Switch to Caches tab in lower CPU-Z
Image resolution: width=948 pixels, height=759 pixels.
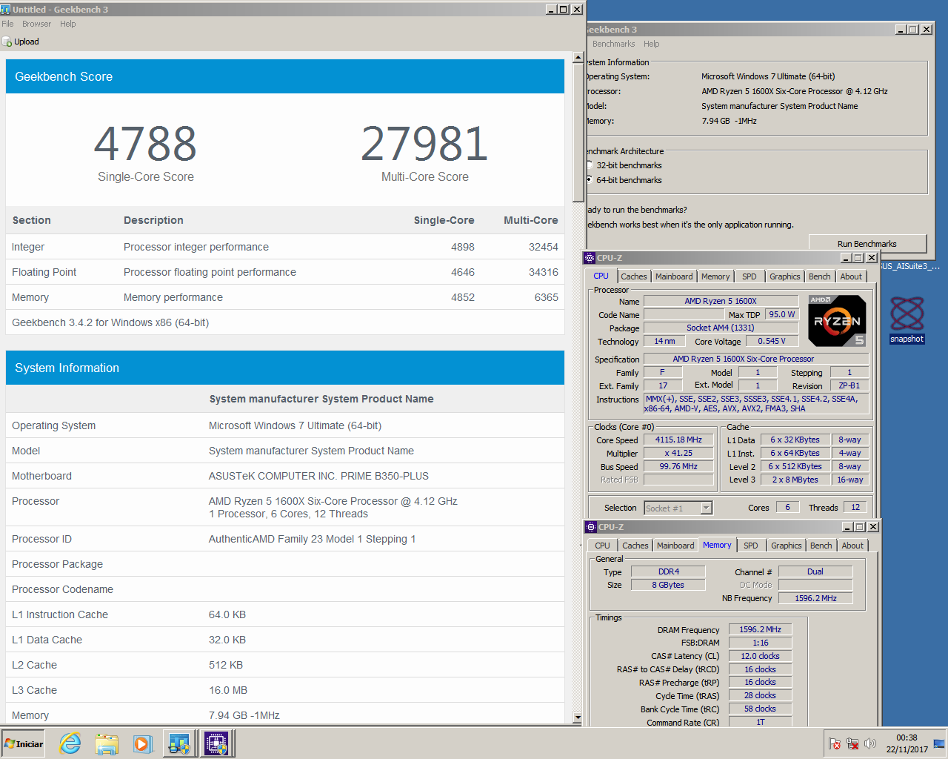[x=635, y=546]
